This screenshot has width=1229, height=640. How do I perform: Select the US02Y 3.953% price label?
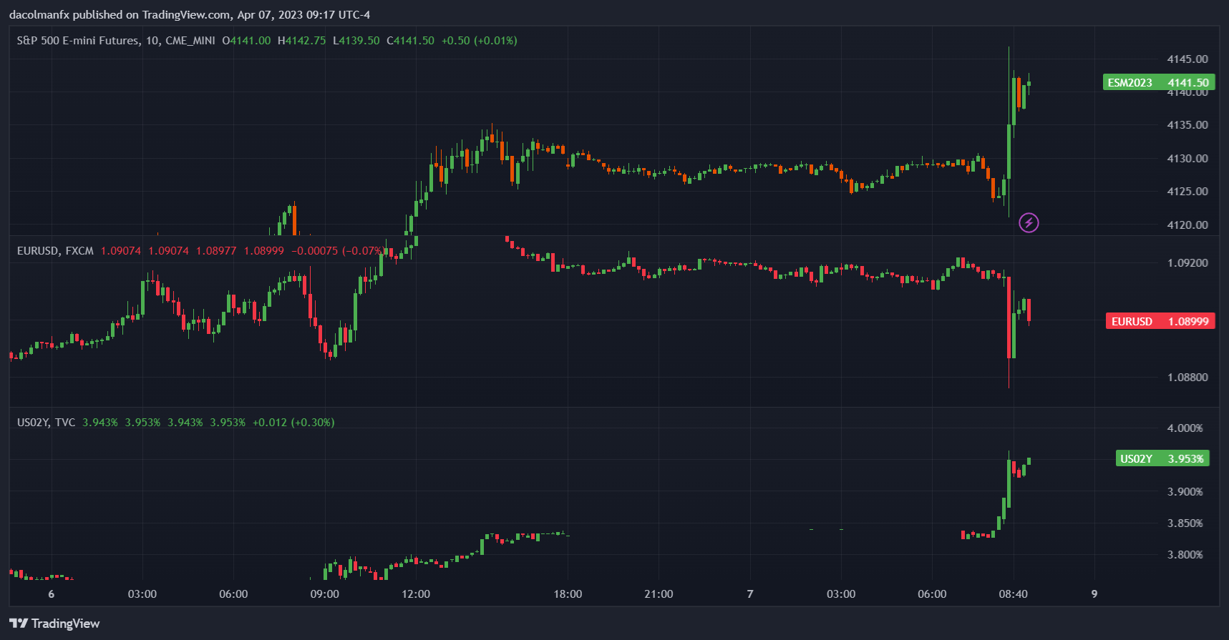coord(1162,458)
